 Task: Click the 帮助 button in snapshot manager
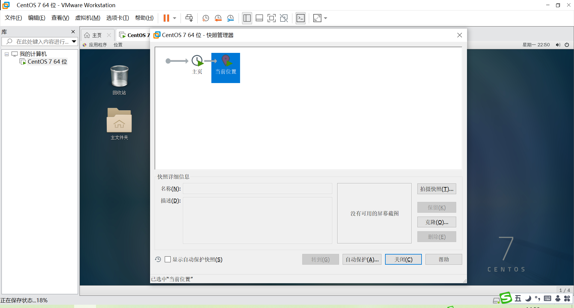[x=444, y=259]
